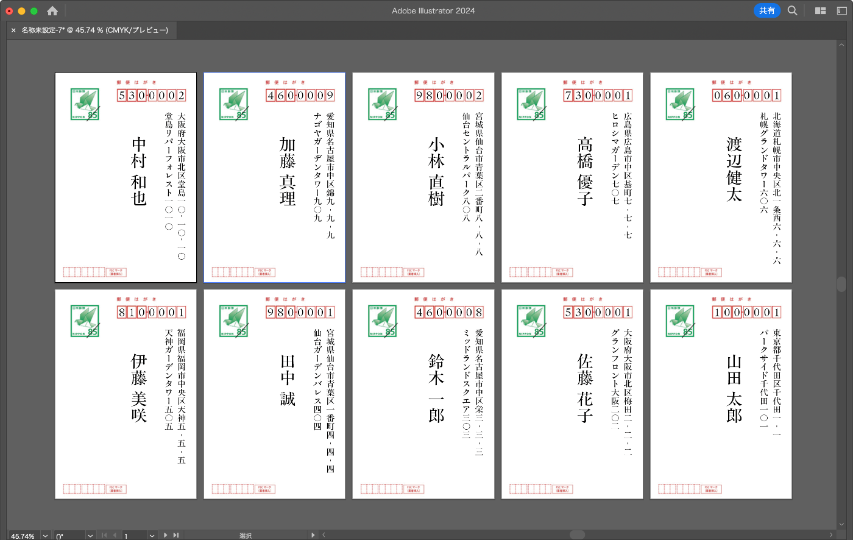The image size is (853, 540).
Task: Click the postal code 4600009
Action: pyautogui.click(x=300, y=95)
